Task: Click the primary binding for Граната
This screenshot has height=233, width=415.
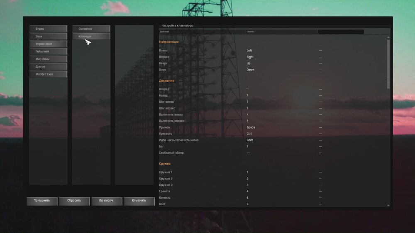Action: (248, 191)
